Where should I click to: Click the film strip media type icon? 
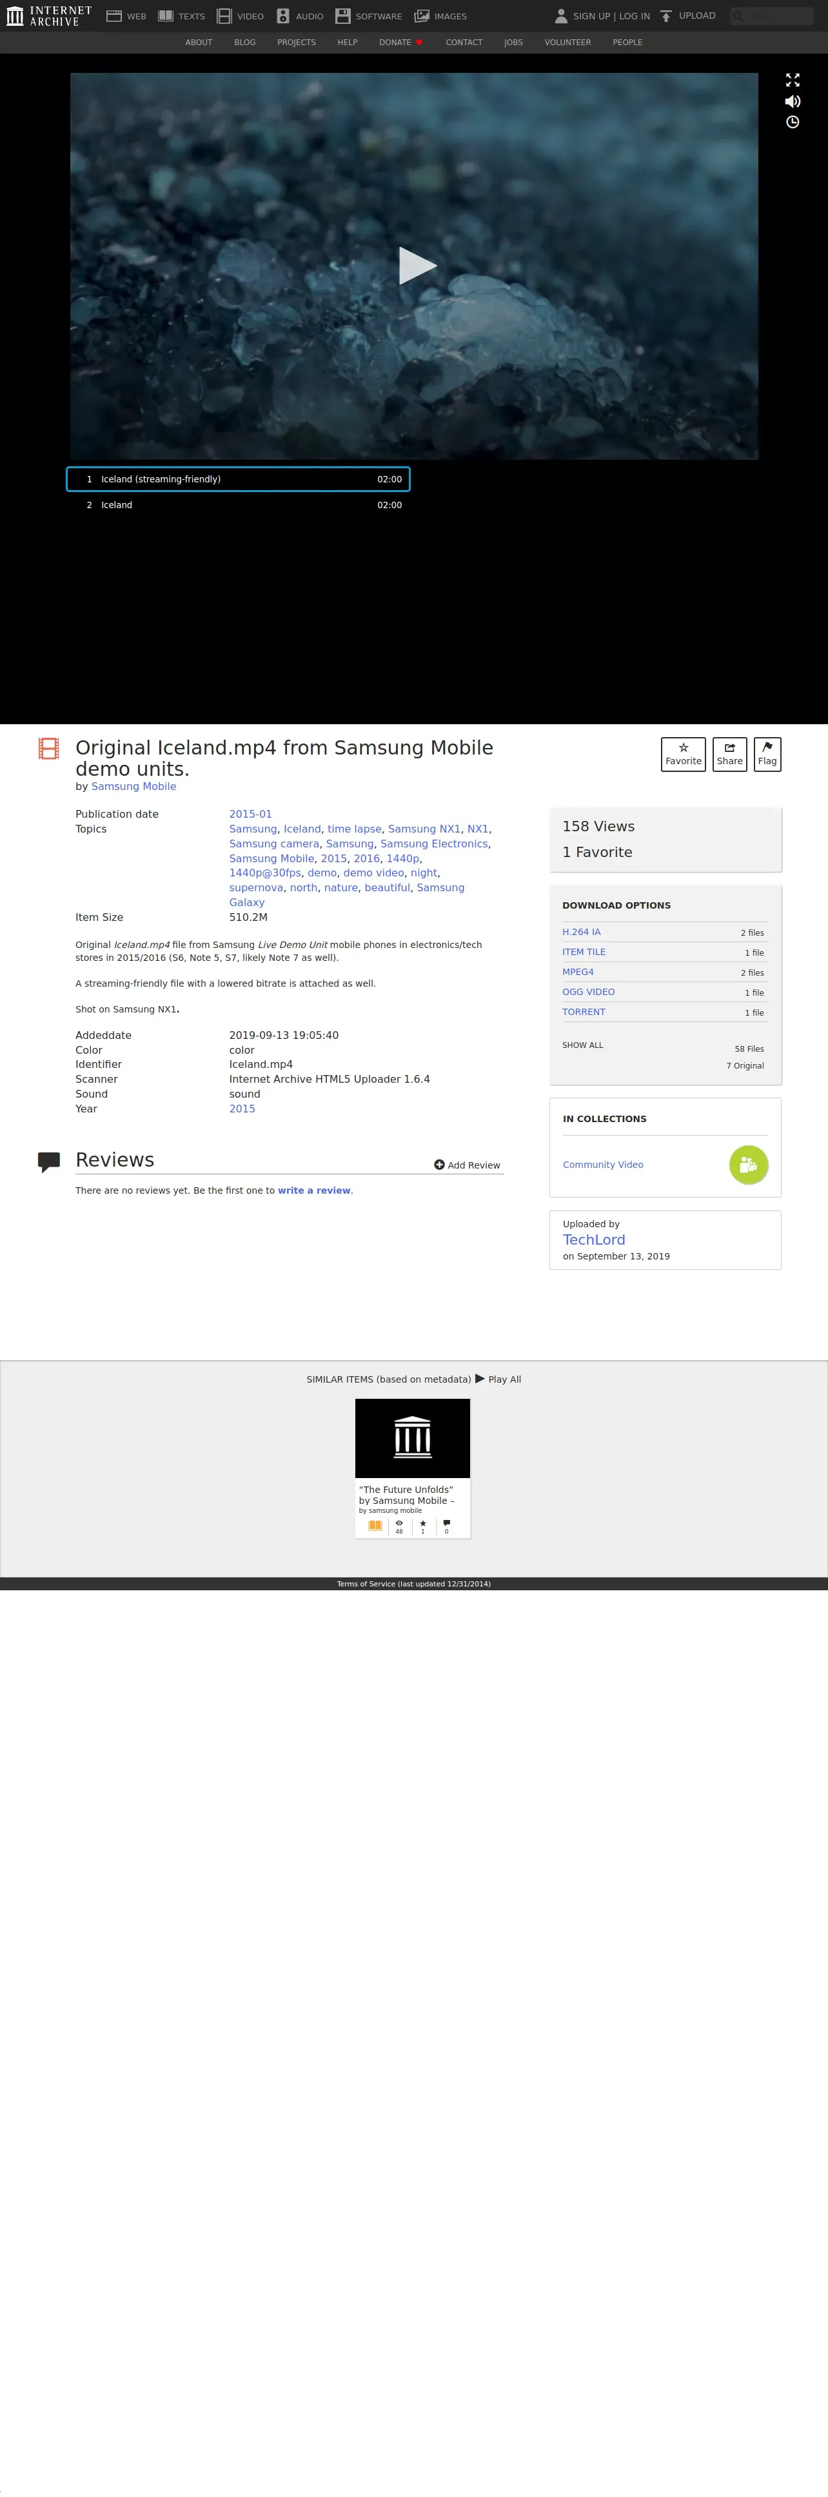[x=48, y=748]
